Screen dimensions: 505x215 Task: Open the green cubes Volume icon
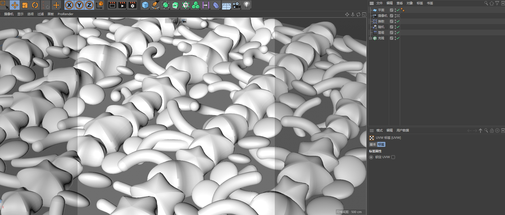(196, 5)
